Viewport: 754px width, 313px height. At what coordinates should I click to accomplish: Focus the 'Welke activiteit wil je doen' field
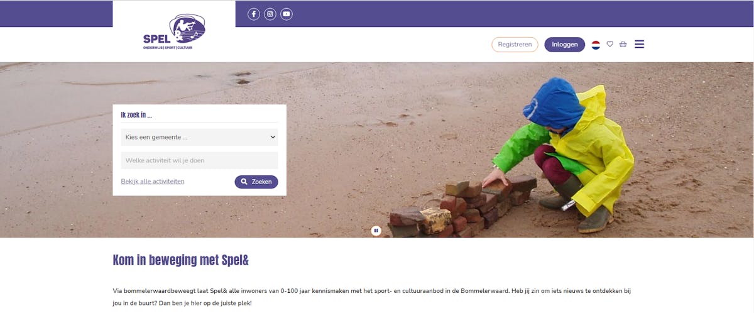tap(199, 160)
